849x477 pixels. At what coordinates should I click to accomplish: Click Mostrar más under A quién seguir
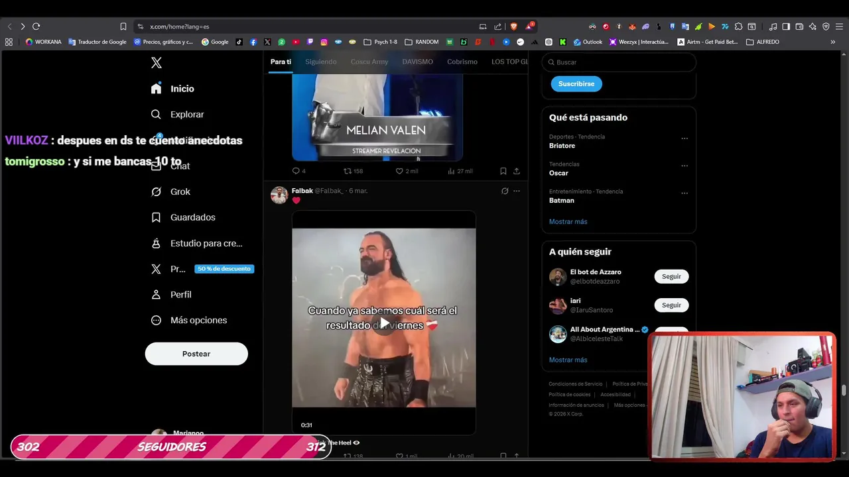tap(568, 360)
